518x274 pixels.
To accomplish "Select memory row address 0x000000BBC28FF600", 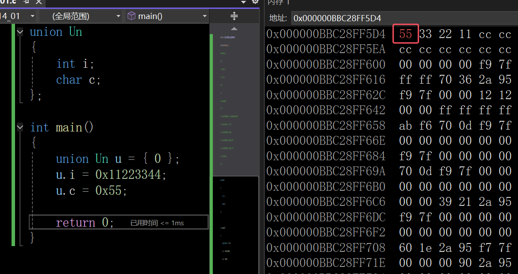I will tap(326, 64).
